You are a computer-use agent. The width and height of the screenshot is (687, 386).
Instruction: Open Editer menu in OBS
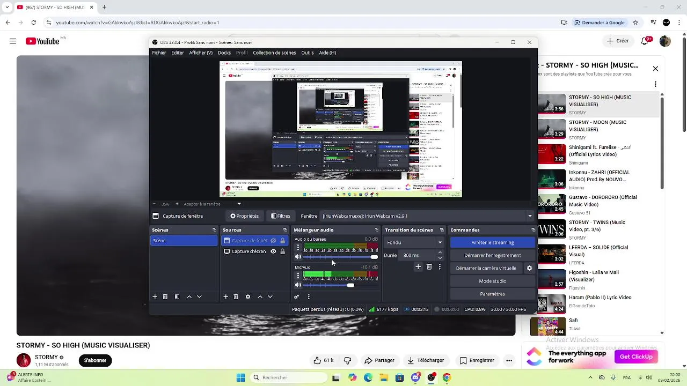click(x=178, y=53)
